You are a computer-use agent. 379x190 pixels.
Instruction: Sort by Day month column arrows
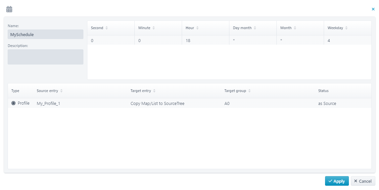point(255,28)
